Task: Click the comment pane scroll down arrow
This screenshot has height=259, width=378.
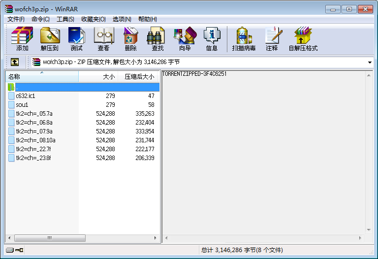Action: pos(369,230)
